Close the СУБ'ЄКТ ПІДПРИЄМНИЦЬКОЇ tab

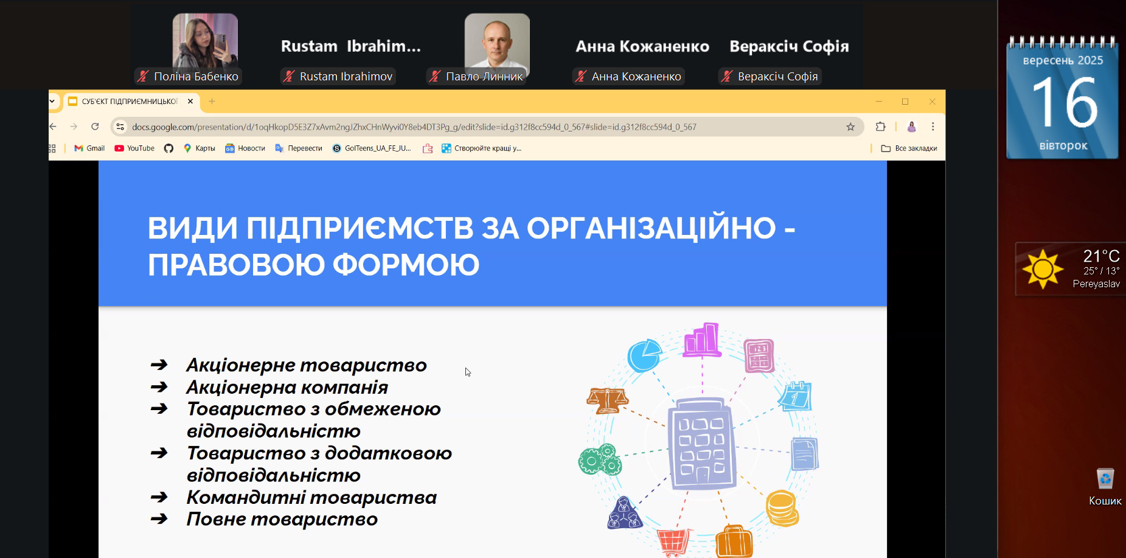click(x=190, y=102)
